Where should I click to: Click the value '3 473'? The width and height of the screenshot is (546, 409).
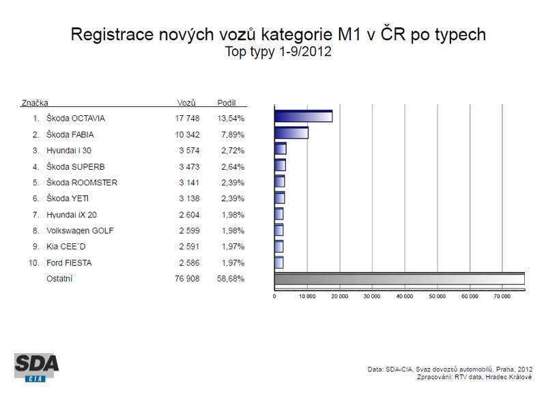pos(190,167)
